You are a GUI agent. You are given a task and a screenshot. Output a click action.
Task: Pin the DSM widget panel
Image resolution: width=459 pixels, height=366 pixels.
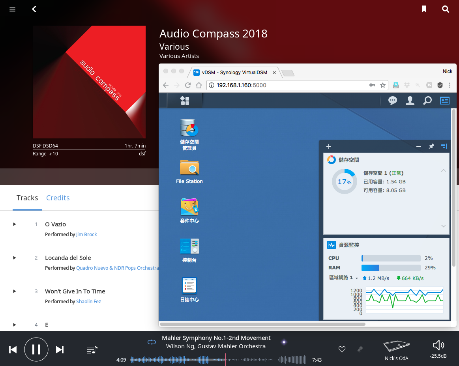tap(431, 146)
